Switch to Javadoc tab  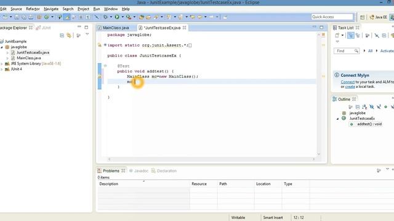(139, 171)
